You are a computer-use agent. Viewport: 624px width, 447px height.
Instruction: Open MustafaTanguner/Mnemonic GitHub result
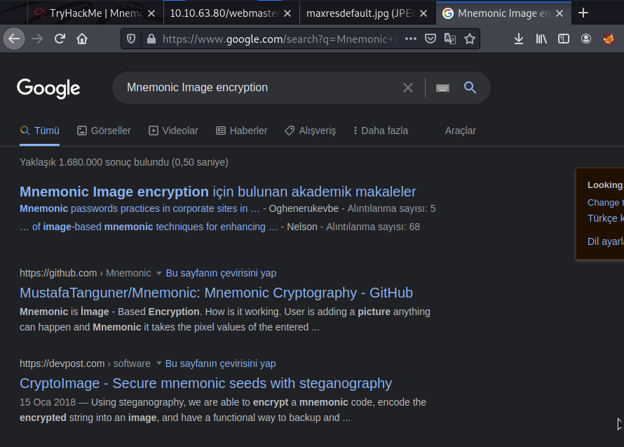tap(216, 293)
